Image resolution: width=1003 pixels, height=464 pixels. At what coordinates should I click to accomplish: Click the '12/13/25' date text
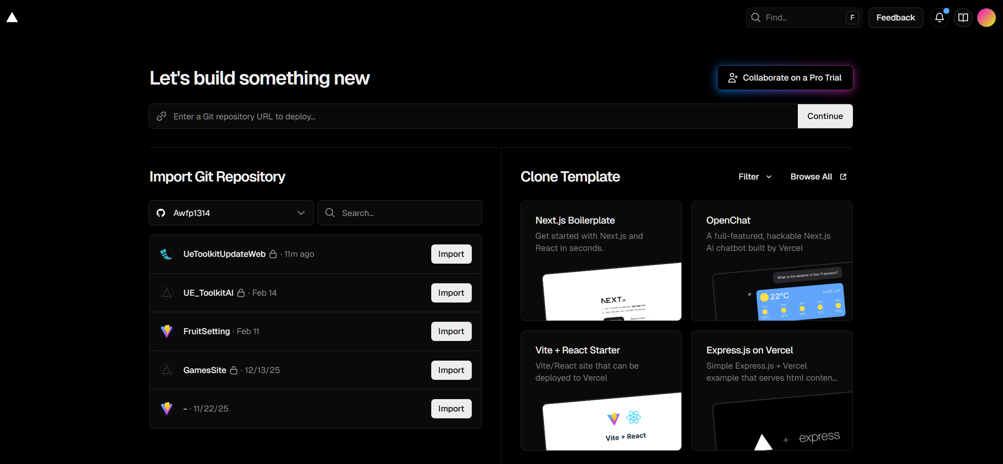(x=262, y=370)
